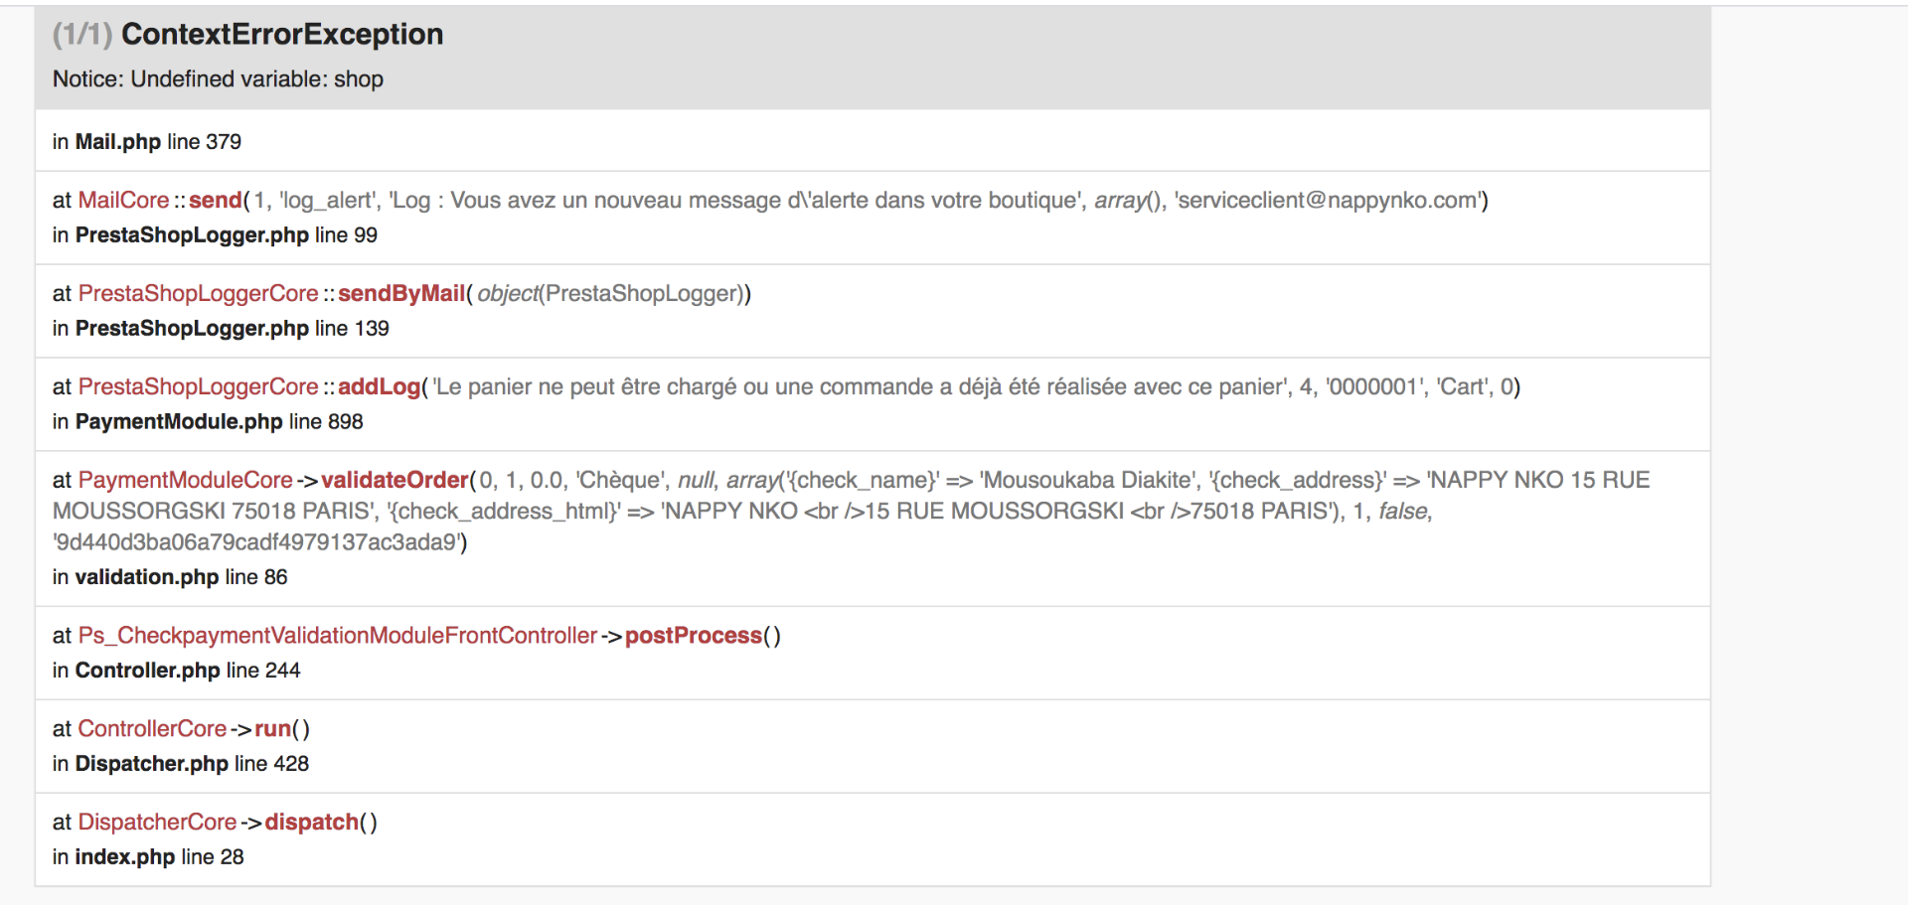1908x905 pixels.
Task: Open the DispatcherCore class link
Action: pos(157,823)
